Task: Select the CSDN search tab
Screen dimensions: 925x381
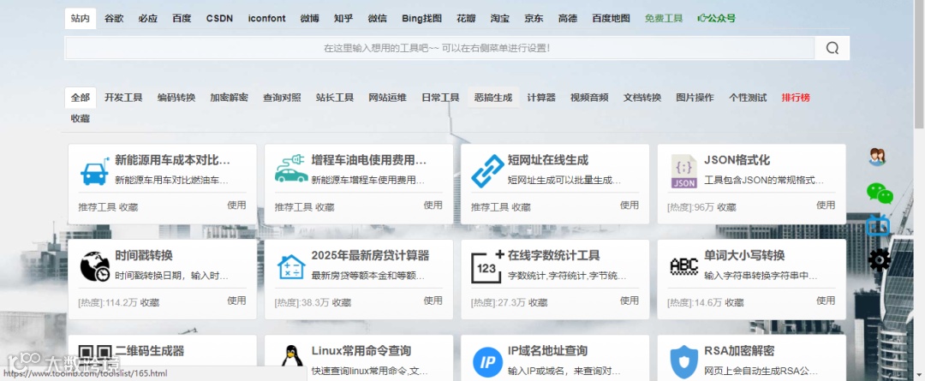Action: point(219,18)
